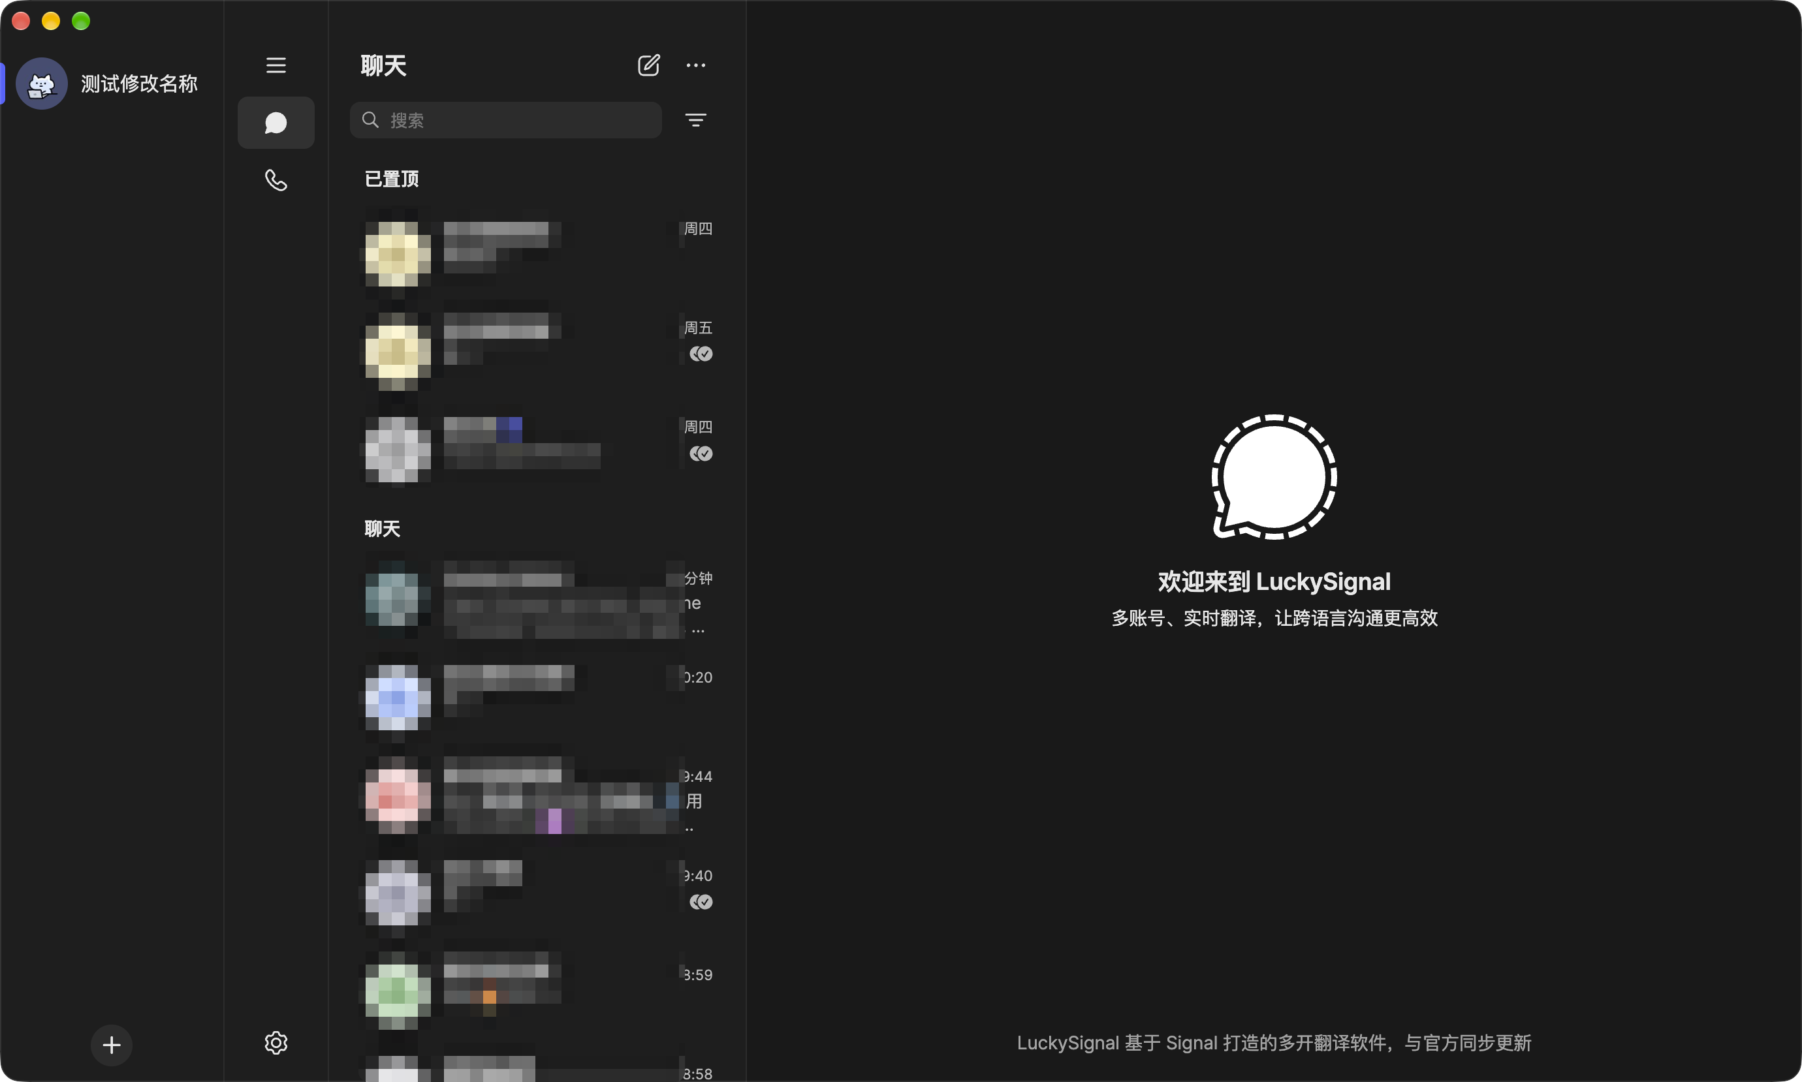Open the Calls phone icon
1802x1082 pixels.
point(276,180)
